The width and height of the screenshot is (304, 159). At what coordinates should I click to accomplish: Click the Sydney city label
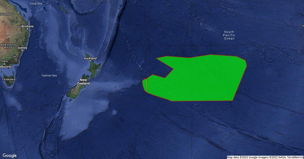click(22, 48)
